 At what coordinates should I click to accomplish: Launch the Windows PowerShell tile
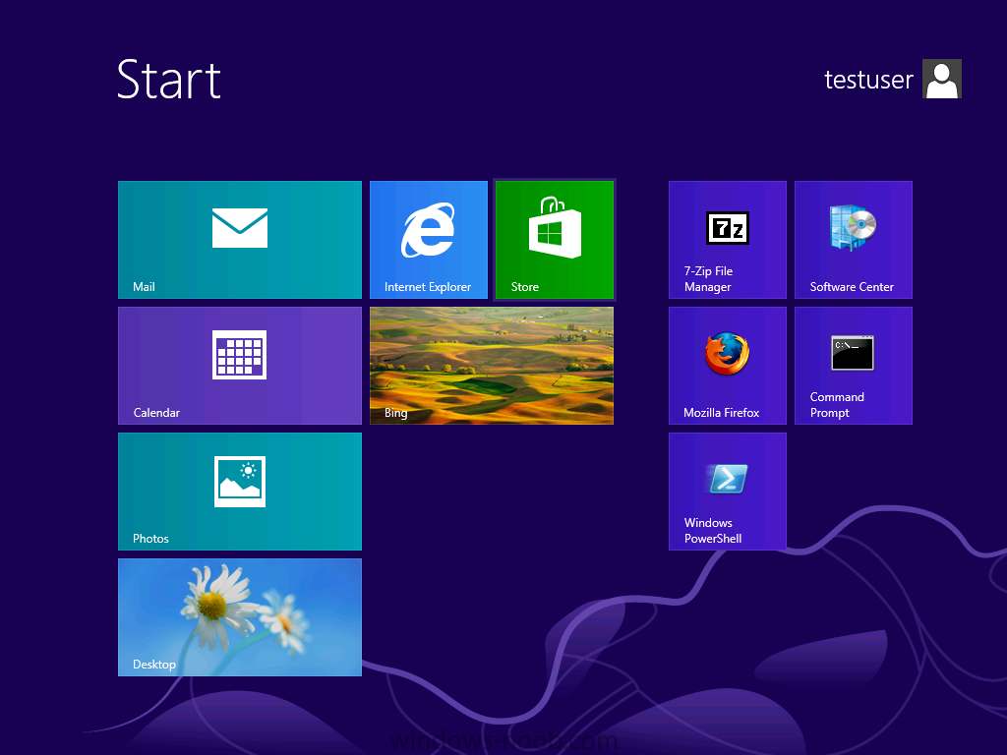tap(728, 492)
